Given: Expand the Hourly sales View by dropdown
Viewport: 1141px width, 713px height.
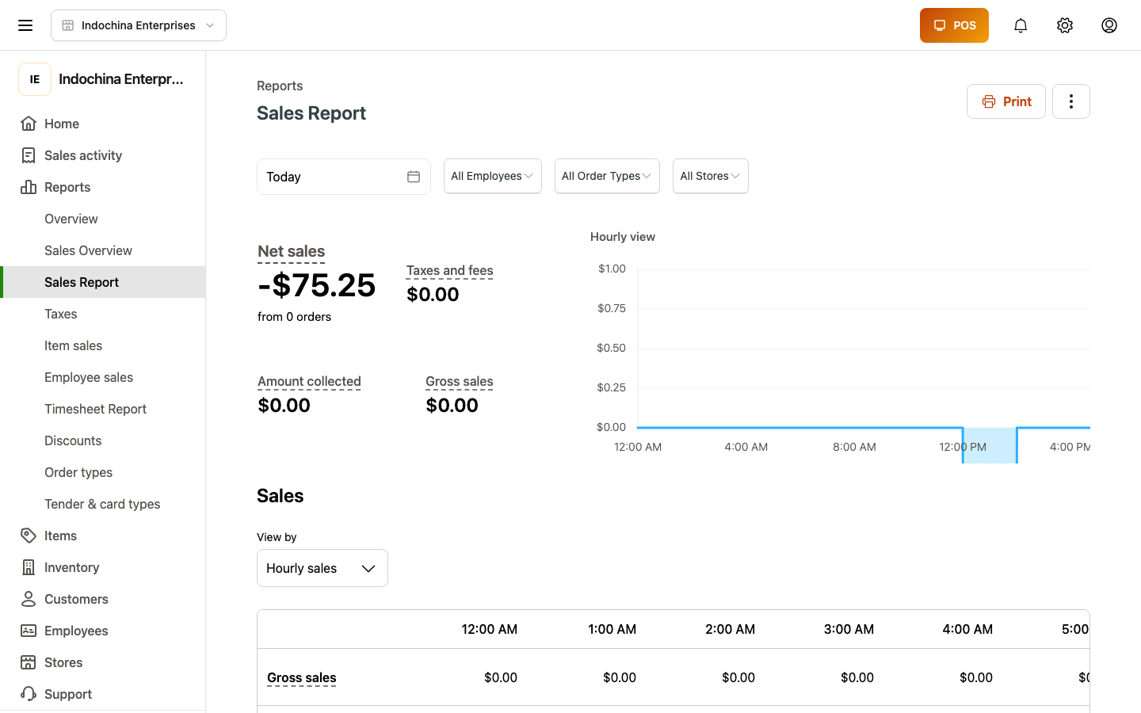Looking at the screenshot, I should 322,568.
